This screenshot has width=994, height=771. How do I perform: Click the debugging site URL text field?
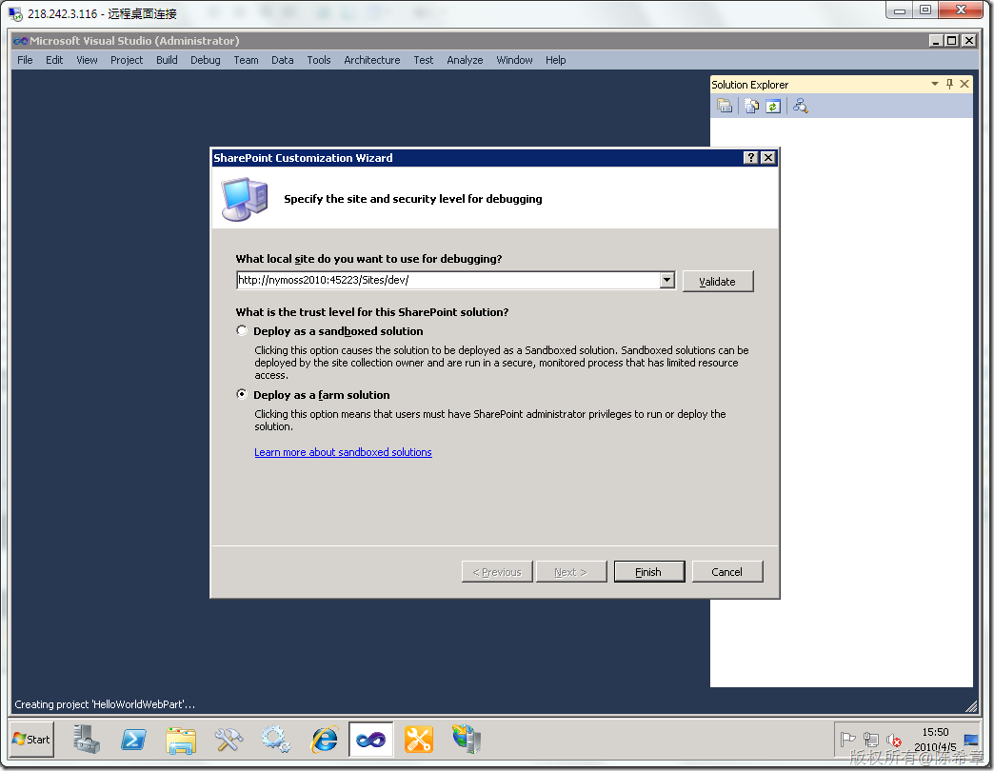click(447, 280)
